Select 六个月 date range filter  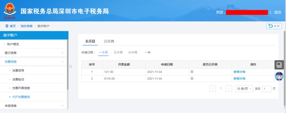click(x=133, y=52)
